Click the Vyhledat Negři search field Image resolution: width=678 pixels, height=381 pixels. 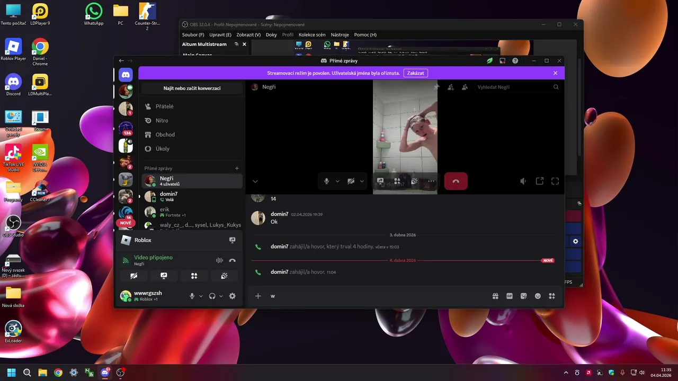point(517,87)
